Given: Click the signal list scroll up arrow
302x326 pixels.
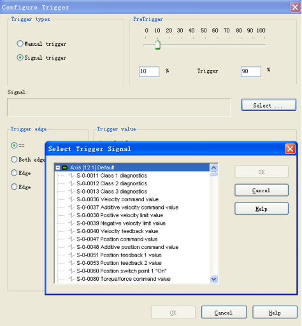Looking at the screenshot, I should pyautogui.click(x=213, y=167).
